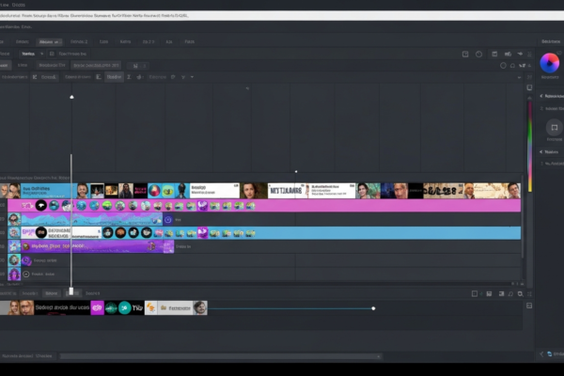The width and height of the screenshot is (564, 376).
Task: Click the expand icon at the lower toolbar's right end
Action: point(529,294)
